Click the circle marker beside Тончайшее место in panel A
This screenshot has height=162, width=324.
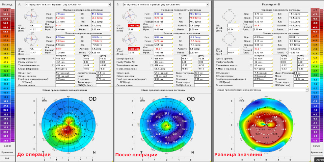pyautogui.click(x=53, y=65)
